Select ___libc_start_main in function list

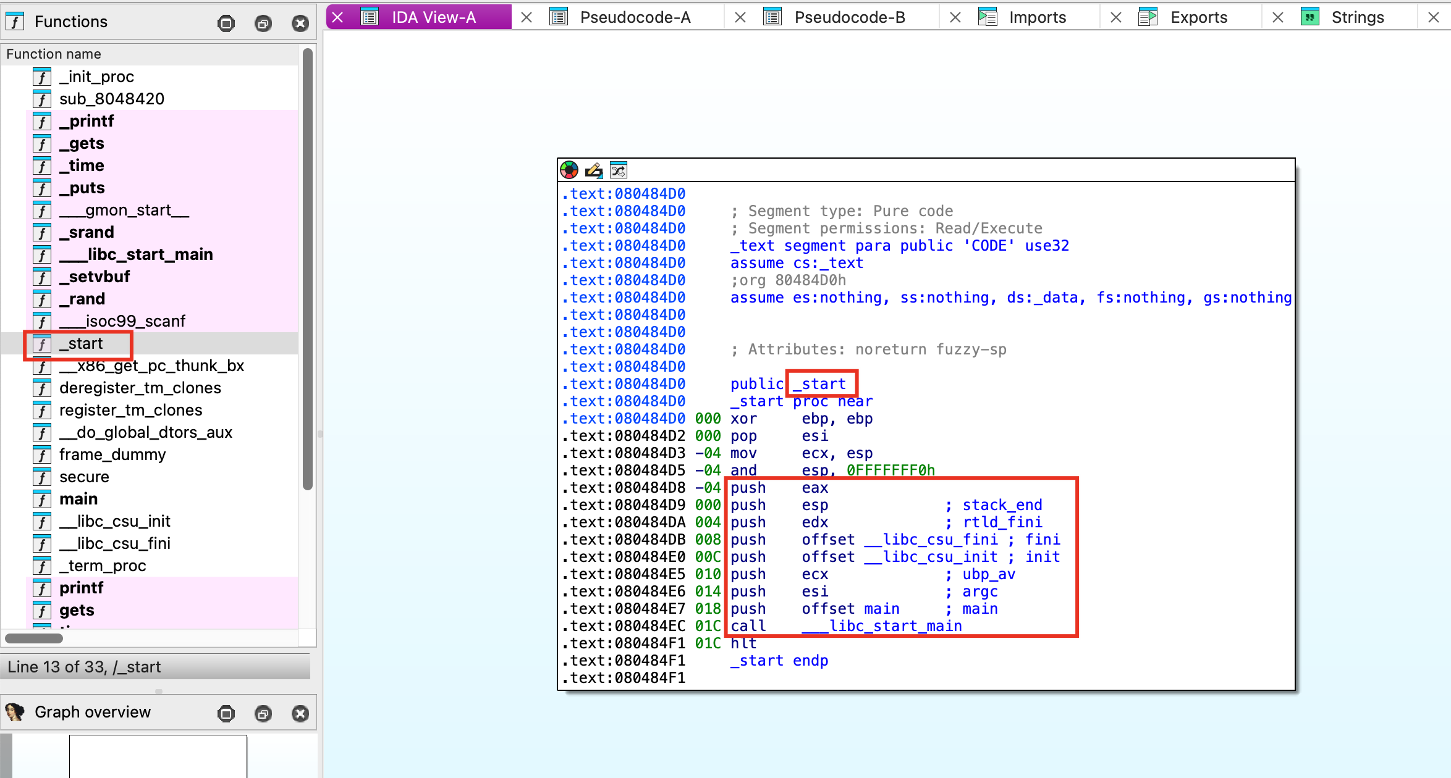pyautogui.click(x=151, y=254)
